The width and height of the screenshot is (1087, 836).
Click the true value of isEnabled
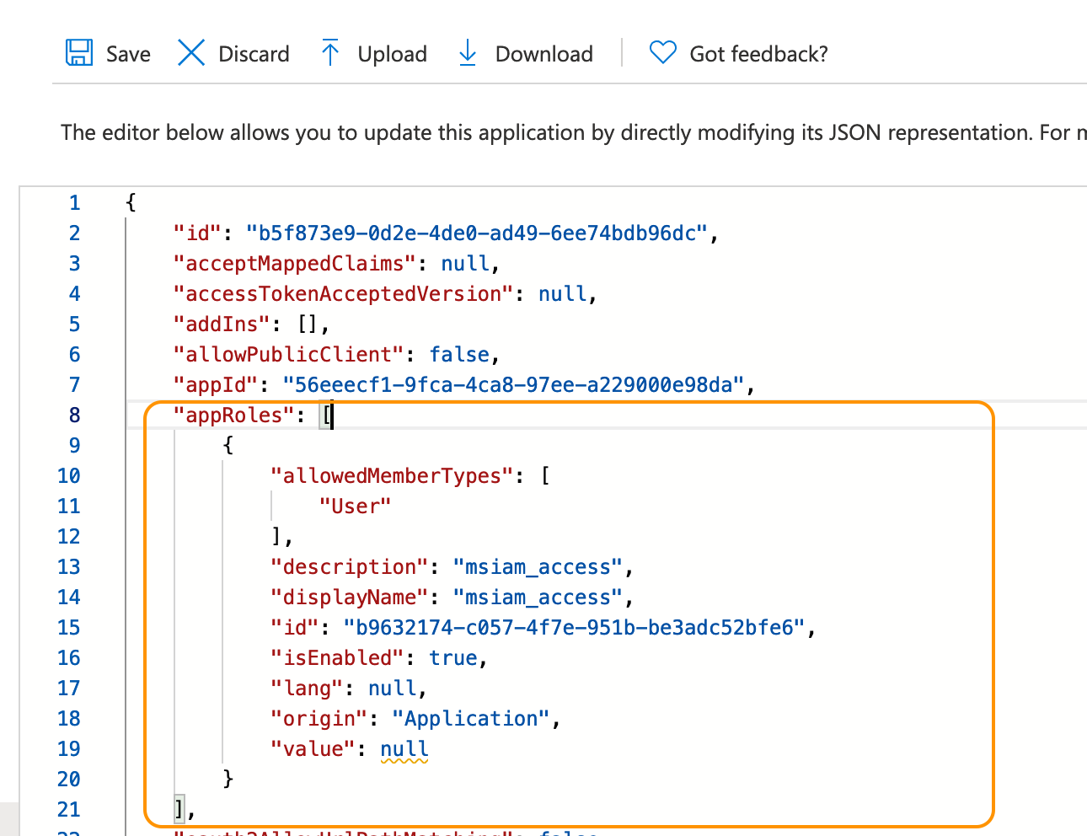453,658
